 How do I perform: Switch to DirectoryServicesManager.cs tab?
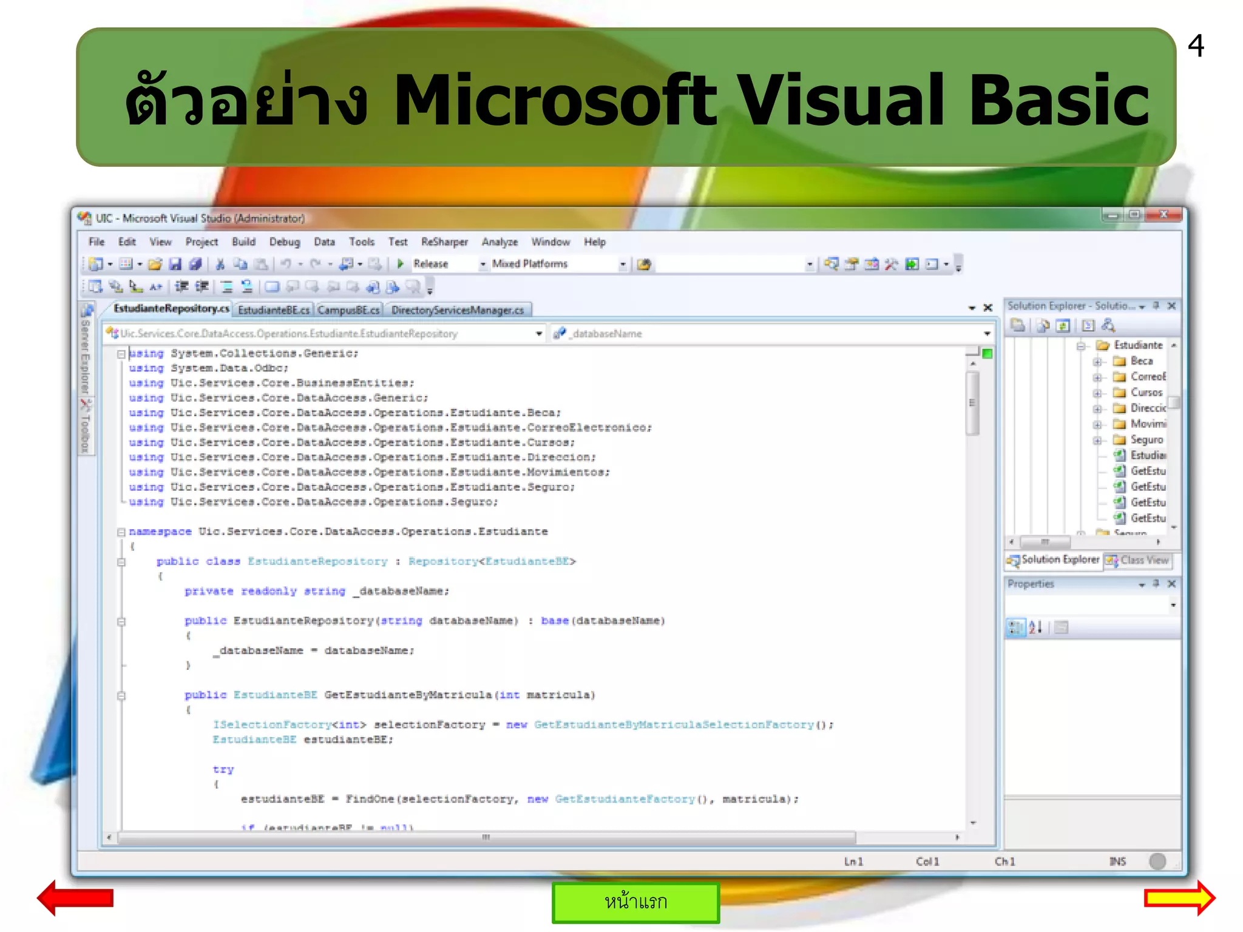458,310
